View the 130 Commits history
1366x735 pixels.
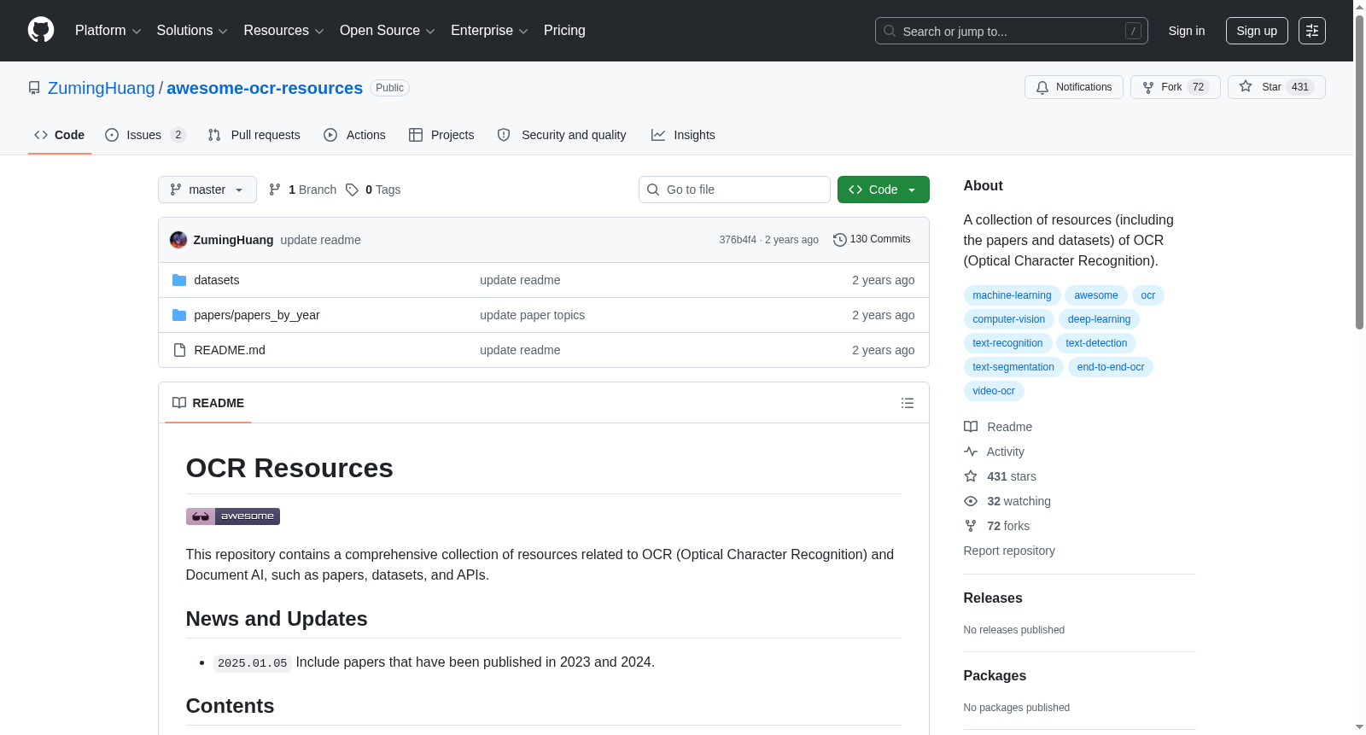tap(872, 239)
